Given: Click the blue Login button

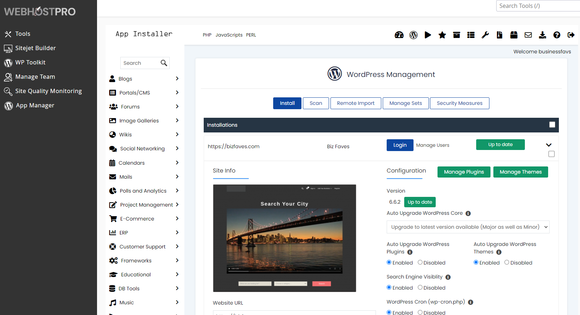Looking at the screenshot, I should click(400, 145).
